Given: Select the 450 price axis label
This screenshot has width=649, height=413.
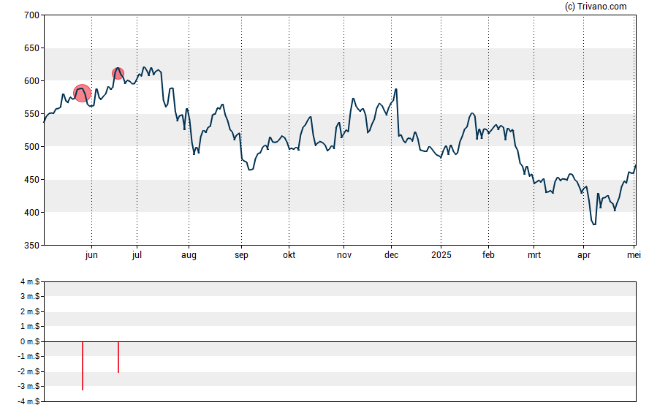Looking at the screenshot, I should (x=31, y=180).
